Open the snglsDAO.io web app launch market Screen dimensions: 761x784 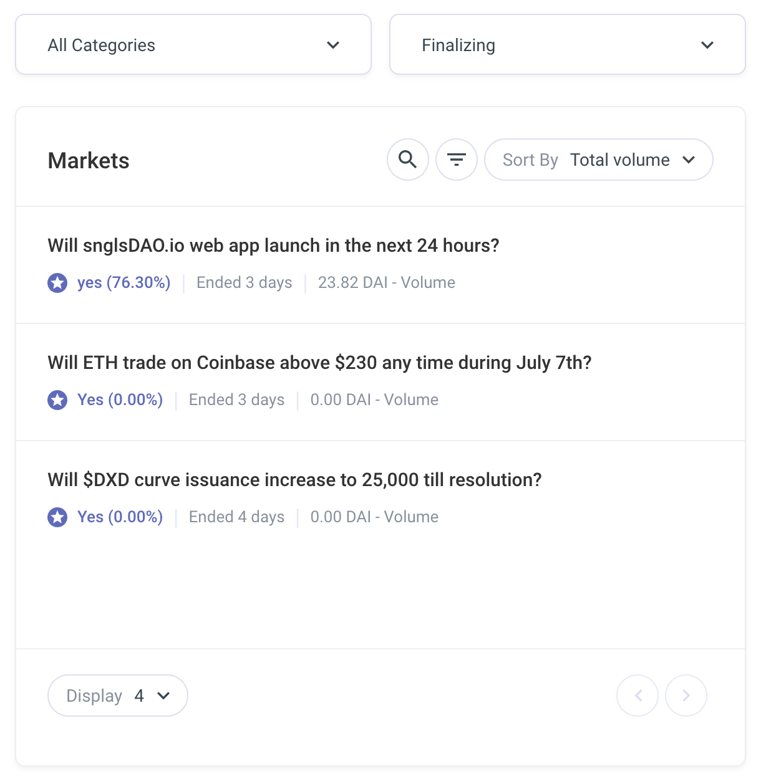(273, 245)
